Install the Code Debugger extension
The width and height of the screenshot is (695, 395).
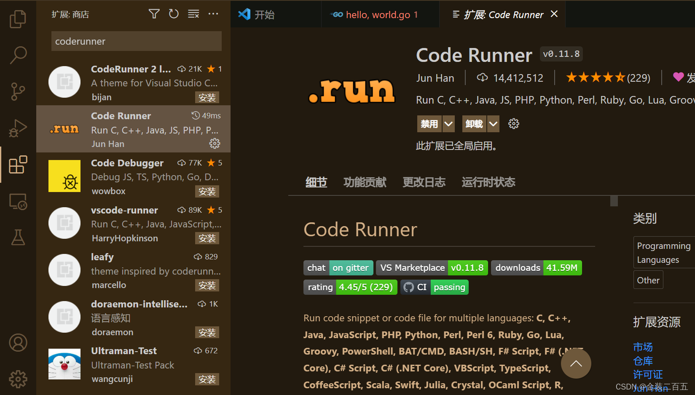[207, 192]
